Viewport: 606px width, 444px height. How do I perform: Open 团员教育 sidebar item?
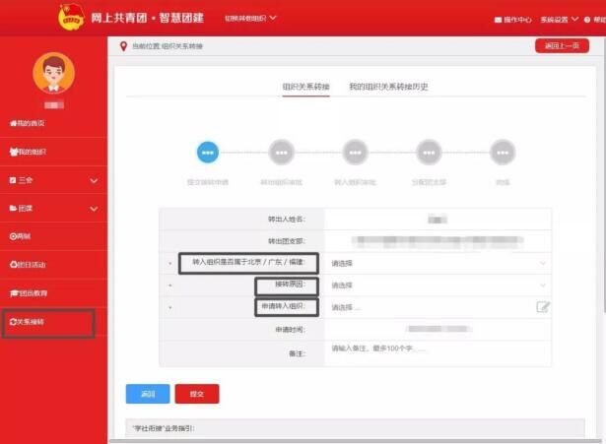(29, 293)
